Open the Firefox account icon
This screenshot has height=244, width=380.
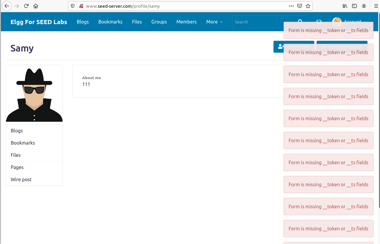364,6
